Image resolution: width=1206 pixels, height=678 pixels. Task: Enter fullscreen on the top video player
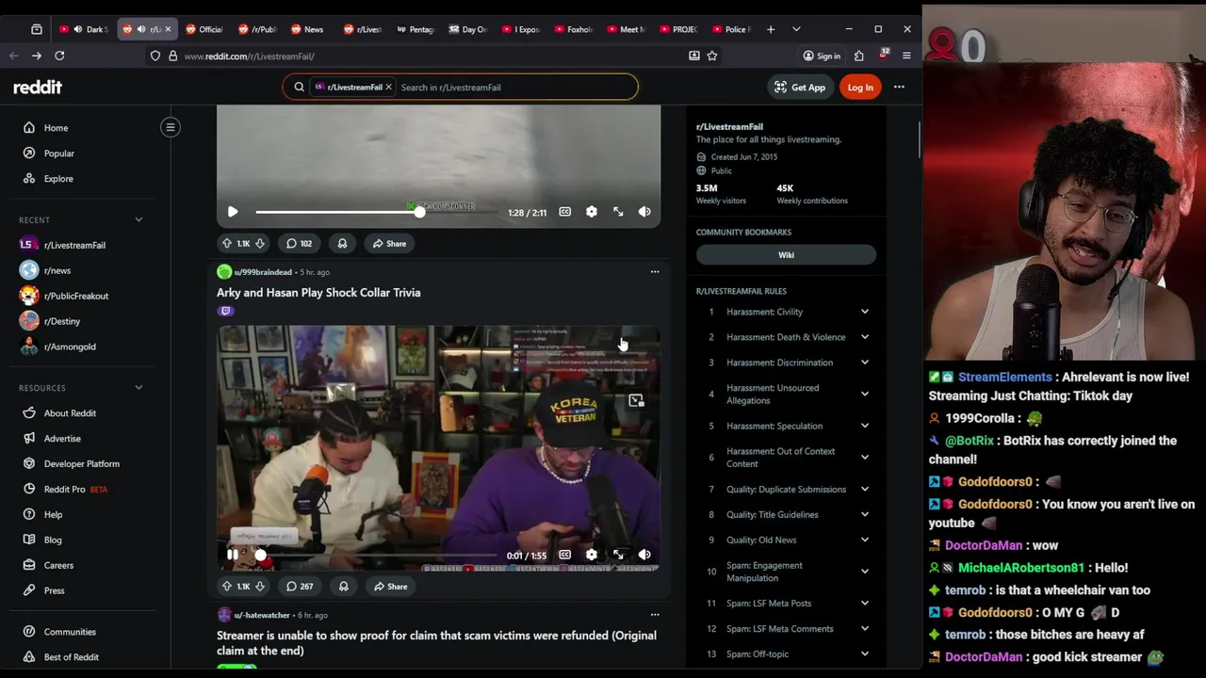618,212
